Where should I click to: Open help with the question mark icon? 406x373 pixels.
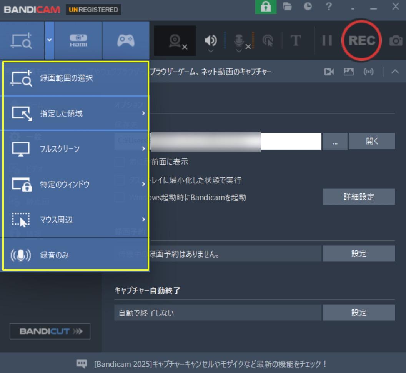[x=329, y=6]
